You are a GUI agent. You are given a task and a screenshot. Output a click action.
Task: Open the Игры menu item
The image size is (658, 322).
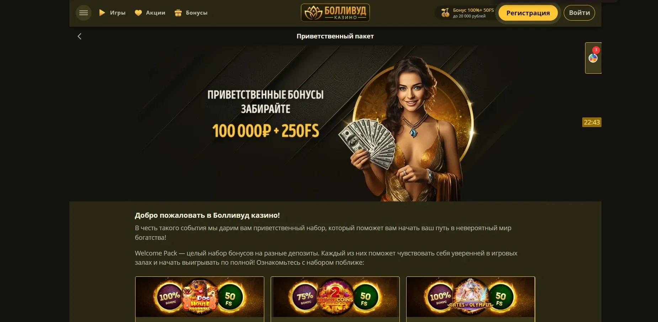tap(118, 13)
